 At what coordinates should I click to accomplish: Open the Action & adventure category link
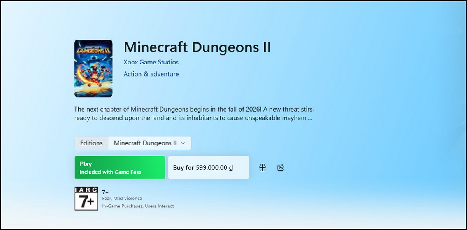pos(151,74)
